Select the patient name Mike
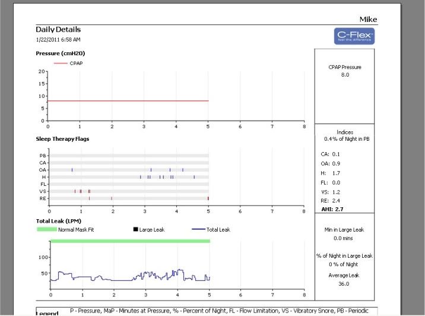Viewport: 425px width, 316px height. pyautogui.click(x=369, y=20)
